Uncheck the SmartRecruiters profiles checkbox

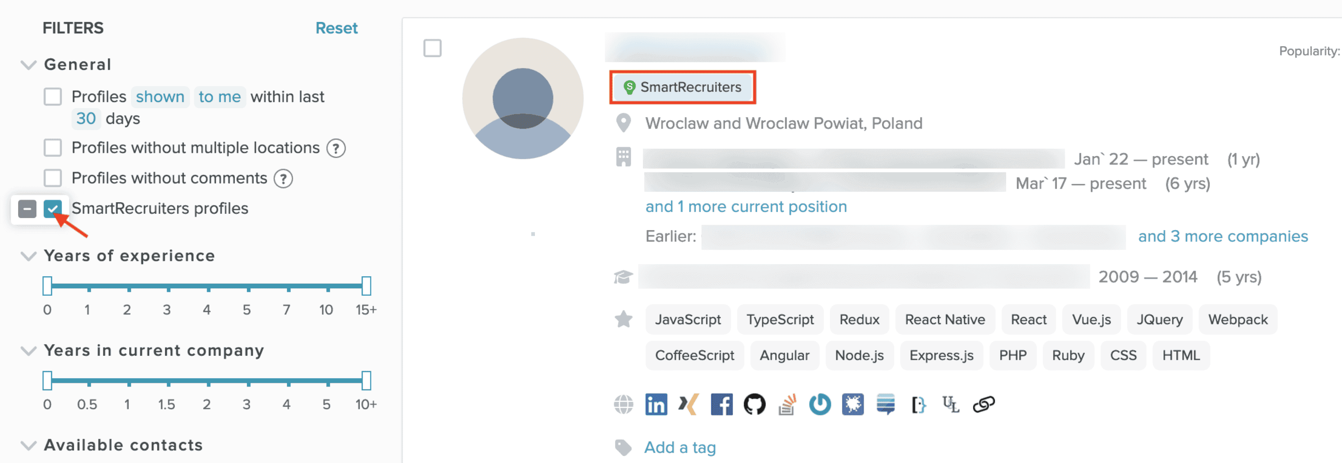pos(53,208)
